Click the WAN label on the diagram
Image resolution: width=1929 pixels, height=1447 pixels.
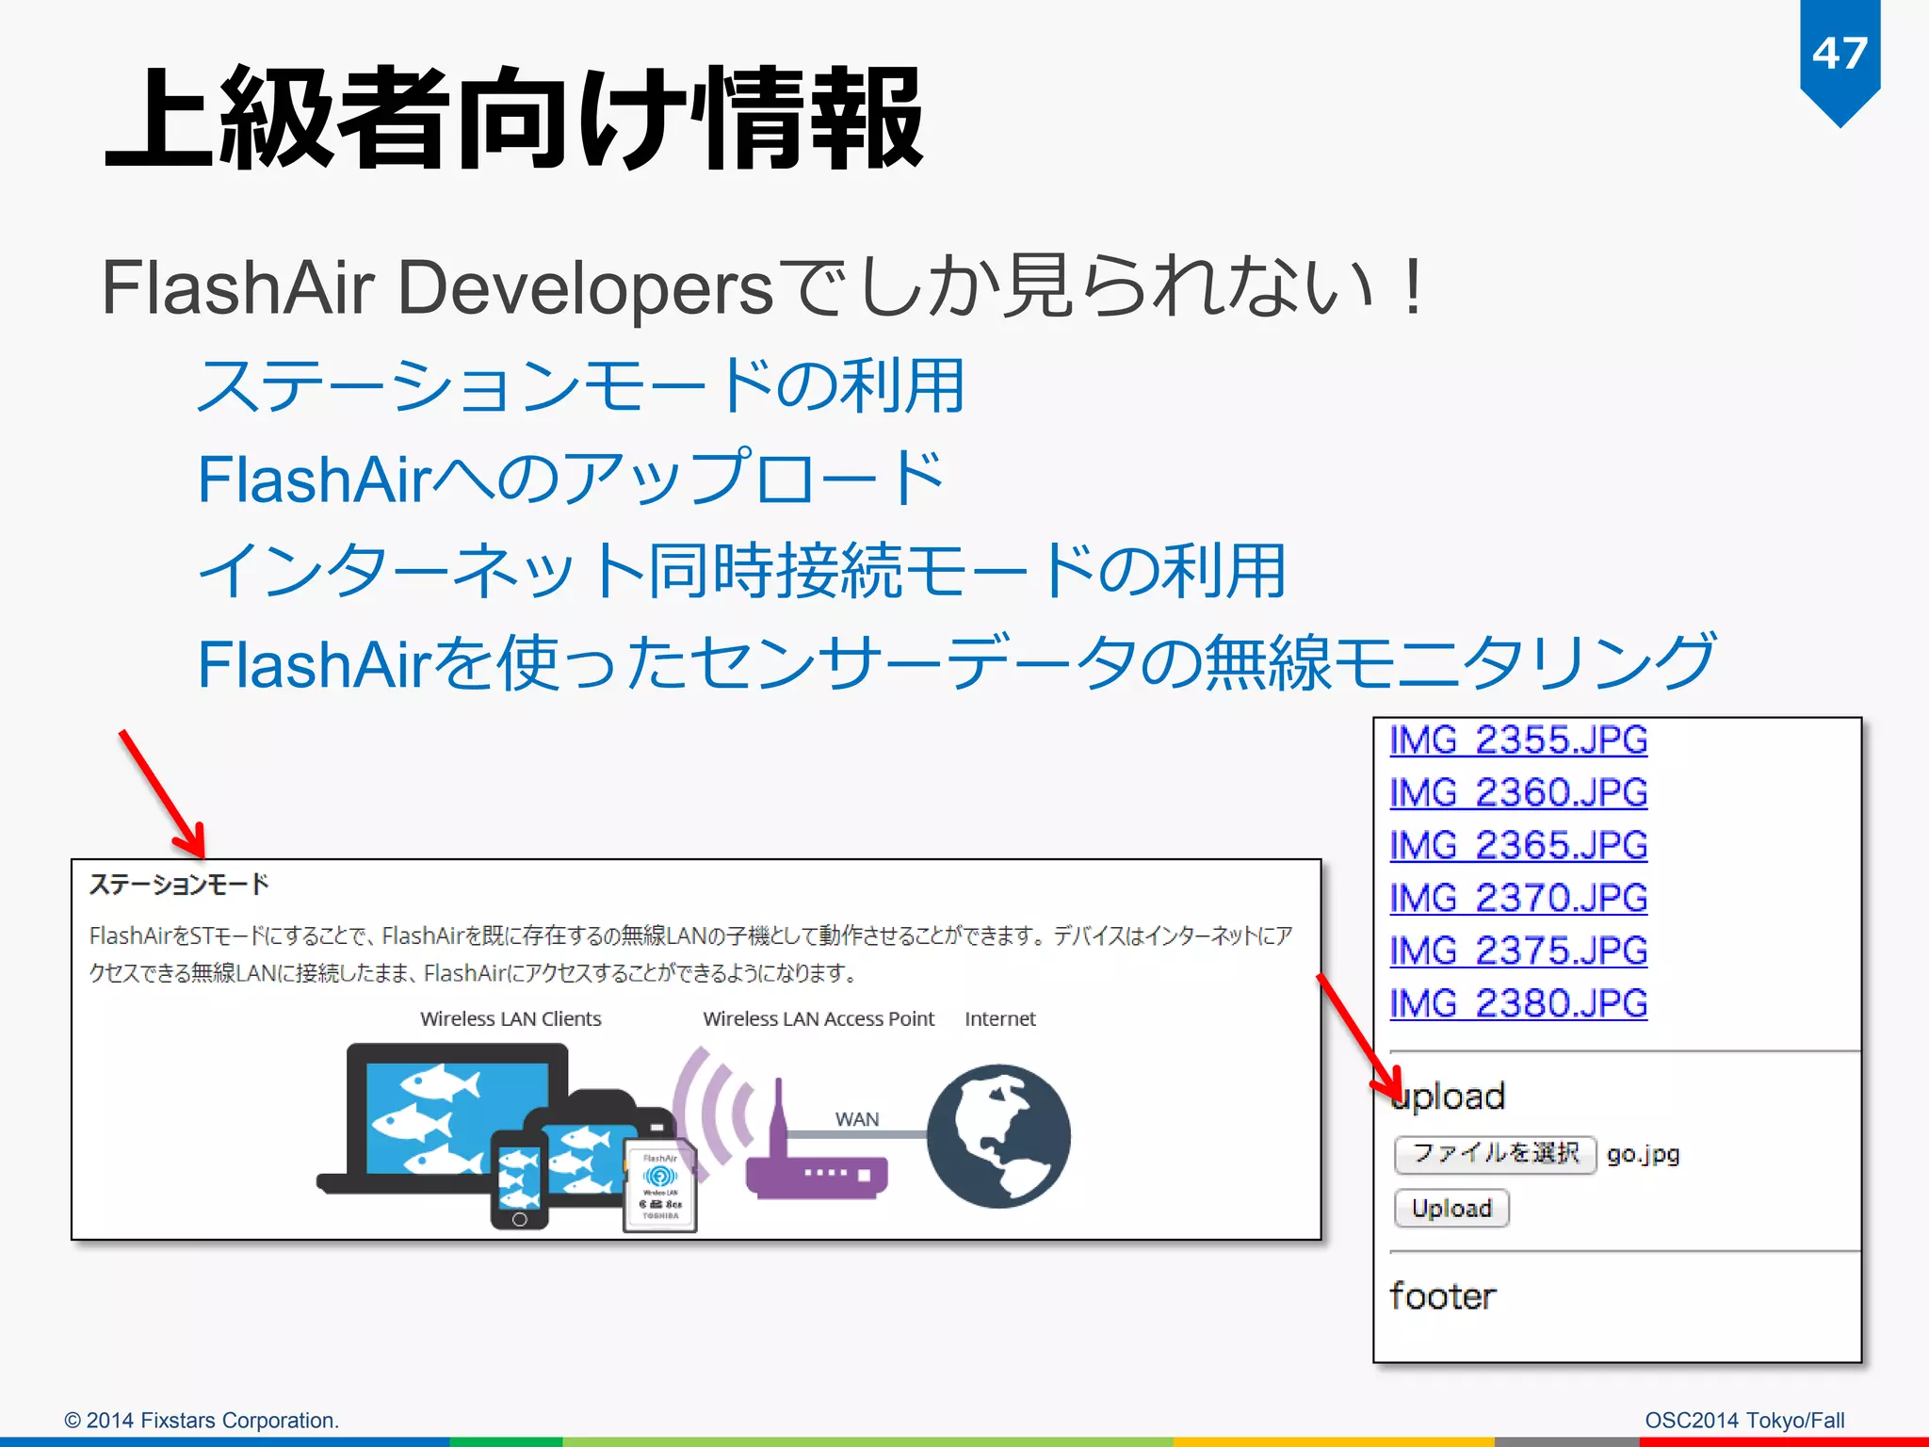tap(856, 1119)
